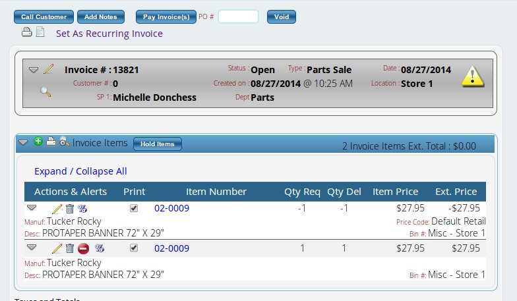Image resolution: width=517 pixels, height=301 pixels.
Task: Click the Hold Items button
Action: [x=157, y=144]
